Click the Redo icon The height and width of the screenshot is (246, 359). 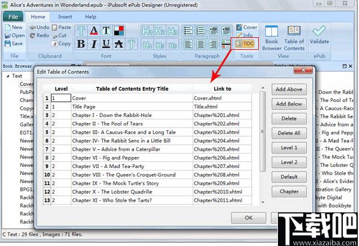pos(32,35)
